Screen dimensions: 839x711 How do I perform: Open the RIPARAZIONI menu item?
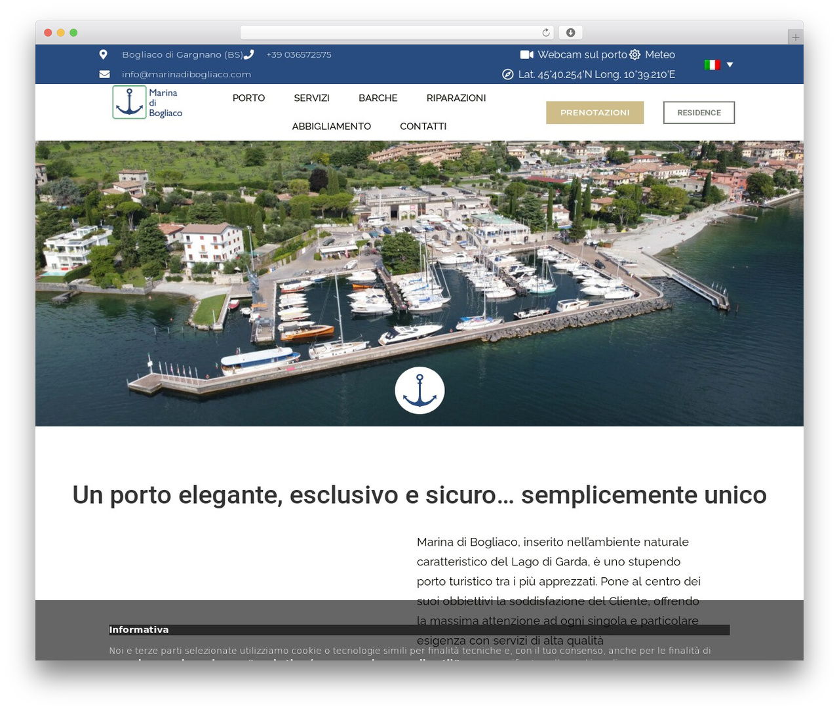point(456,98)
